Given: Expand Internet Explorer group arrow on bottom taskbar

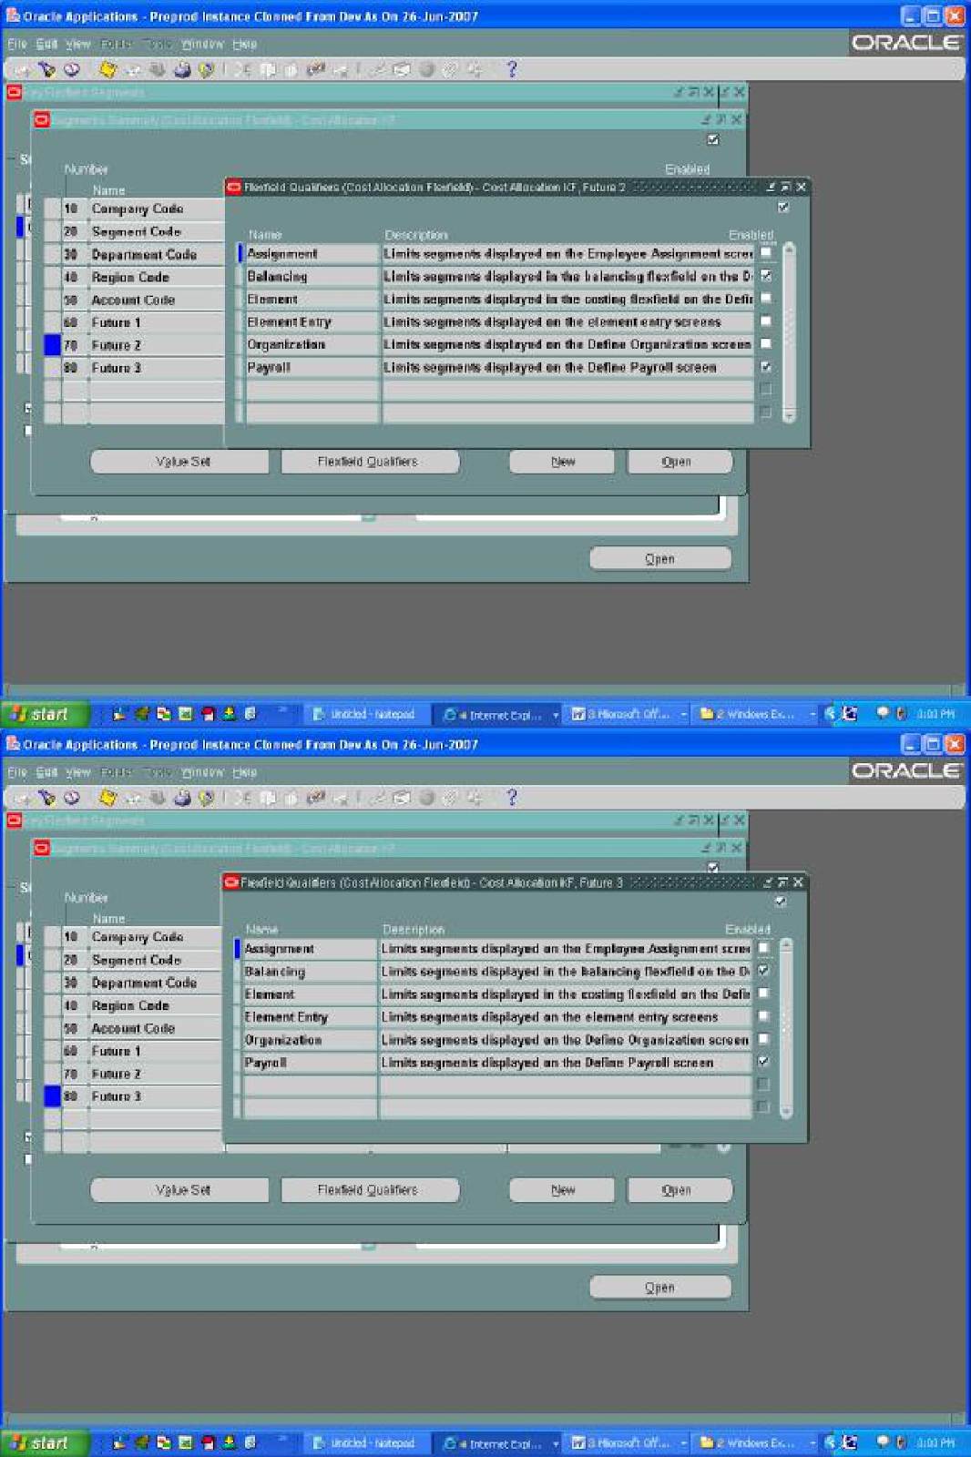Looking at the screenshot, I should coord(555,1443).
